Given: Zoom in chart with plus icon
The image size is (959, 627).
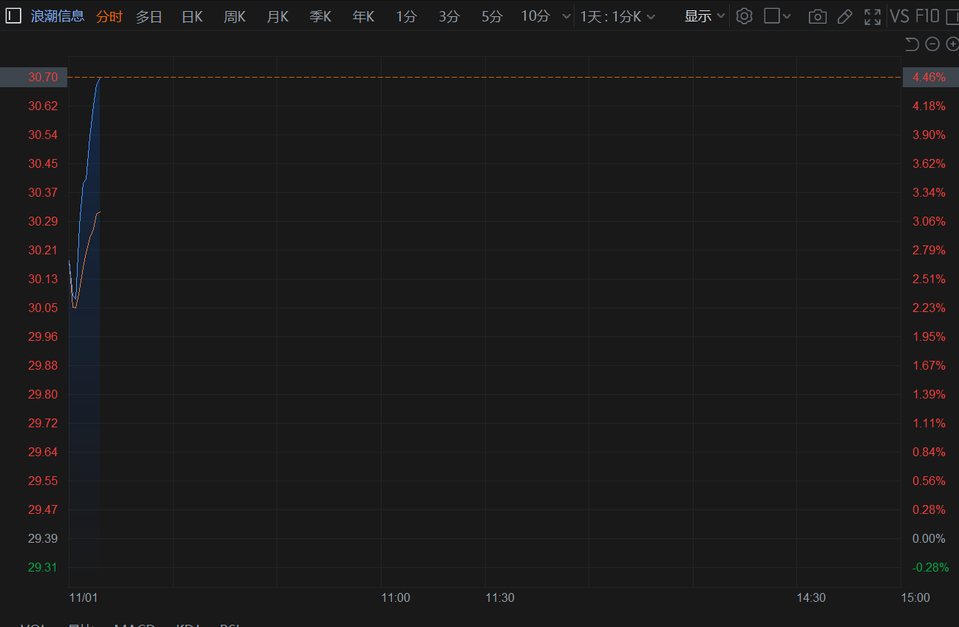Looking at the screenshot, I should coord(952,44).
